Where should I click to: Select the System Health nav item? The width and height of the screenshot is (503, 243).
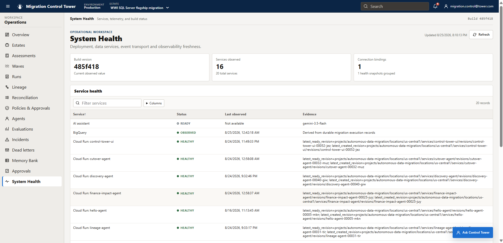(x=32, y=181)
